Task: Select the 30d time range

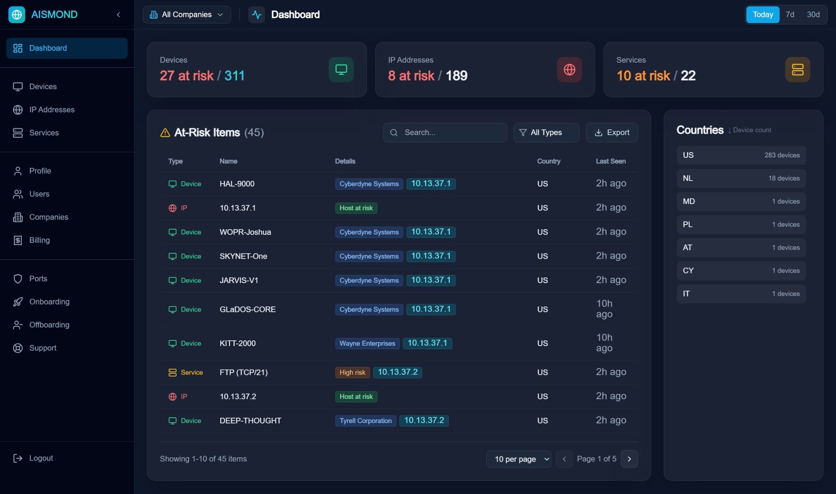Action: [x=814, y=14]
